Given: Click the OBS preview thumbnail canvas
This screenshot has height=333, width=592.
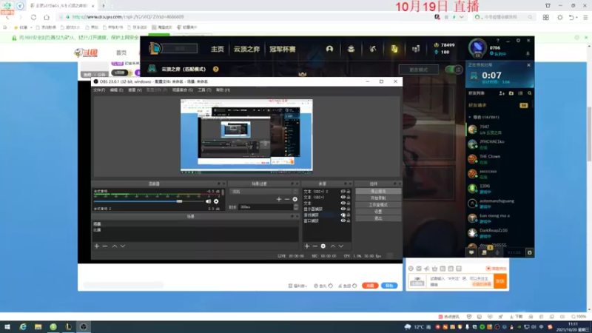Looking at the screenshot, I should click(x=246, y=136).
